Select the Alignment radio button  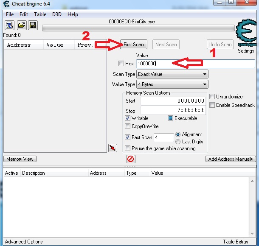pos(178,134)
